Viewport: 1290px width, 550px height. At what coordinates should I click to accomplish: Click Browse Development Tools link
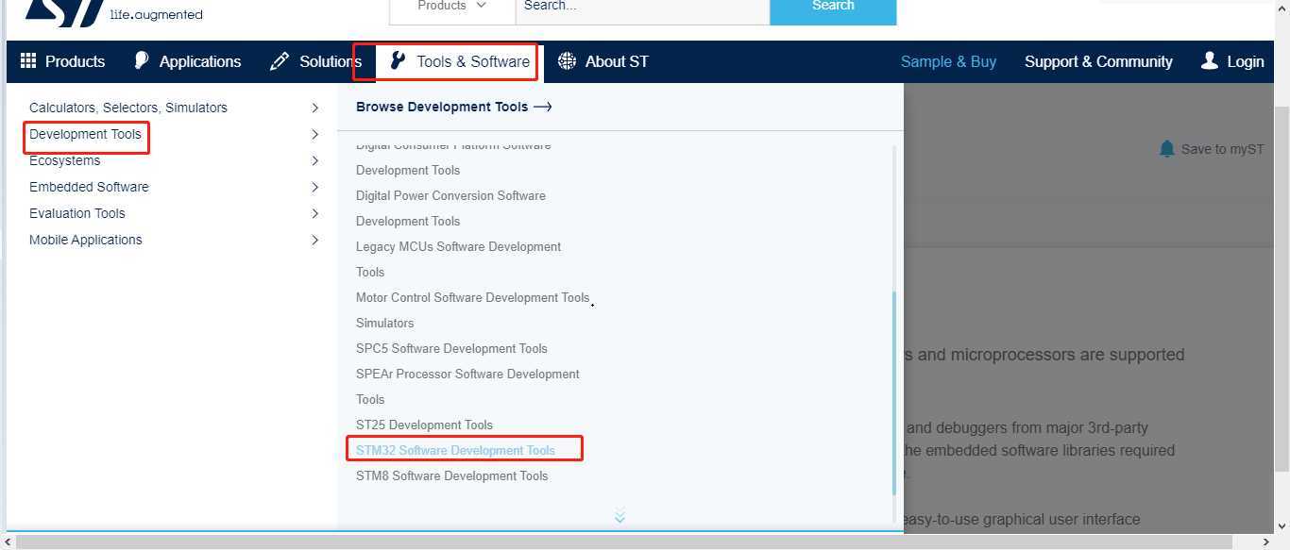[x=453, y=107]
